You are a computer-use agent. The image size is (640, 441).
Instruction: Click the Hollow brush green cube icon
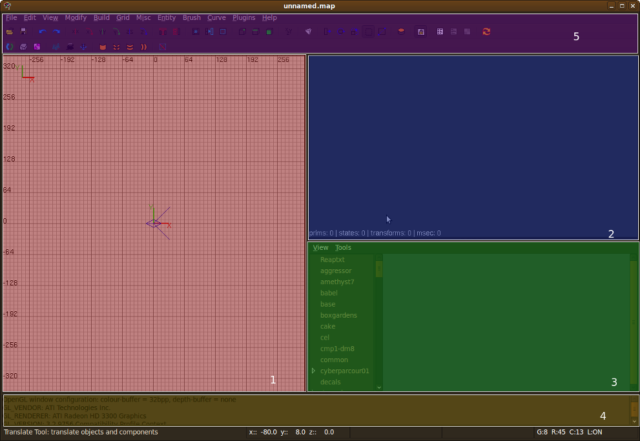(x=269, y=32)
